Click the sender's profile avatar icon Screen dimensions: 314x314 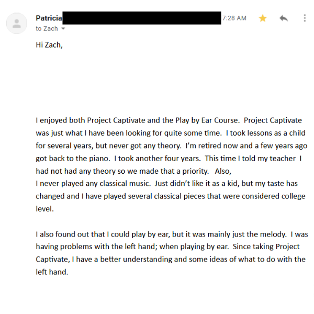(x=17, y=23)
